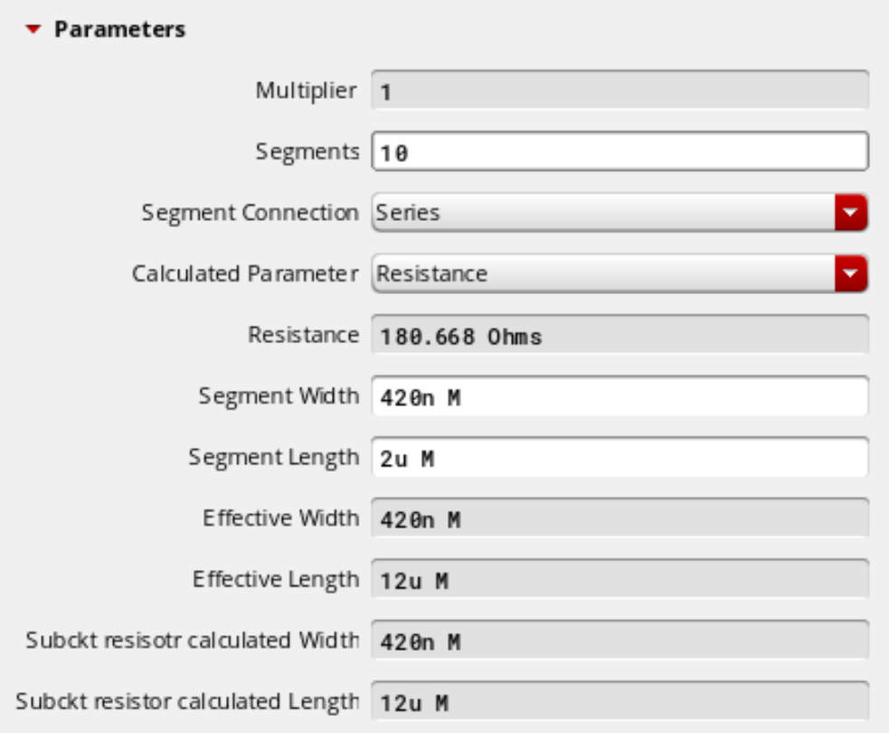This screenshot has width=889, height=733.
Task: Select the Multiplier field showing 1
Action: coord(619,90)
